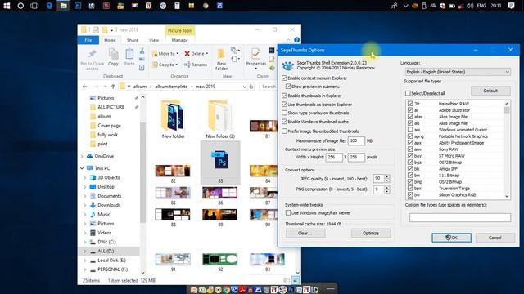
Task: Click the Default button
Action: (x=490, y=91)
